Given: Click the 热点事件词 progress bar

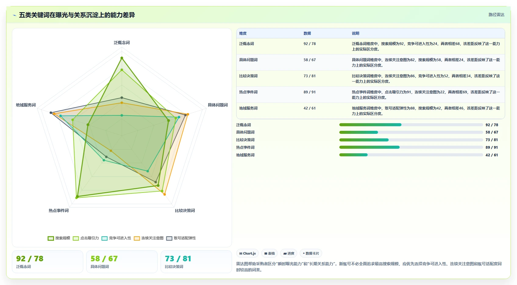Looking at the screenshot, I should point(411,147).
